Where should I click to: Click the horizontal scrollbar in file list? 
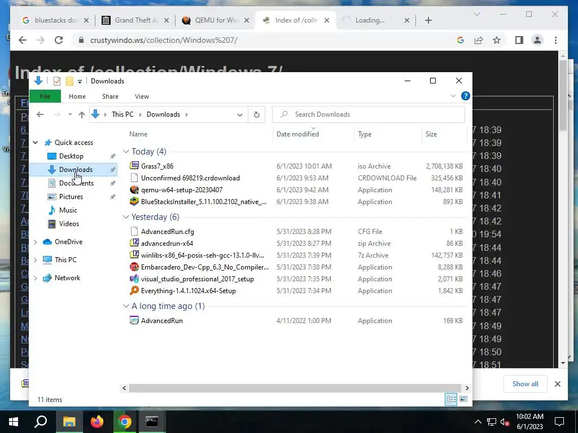point(295,388)
